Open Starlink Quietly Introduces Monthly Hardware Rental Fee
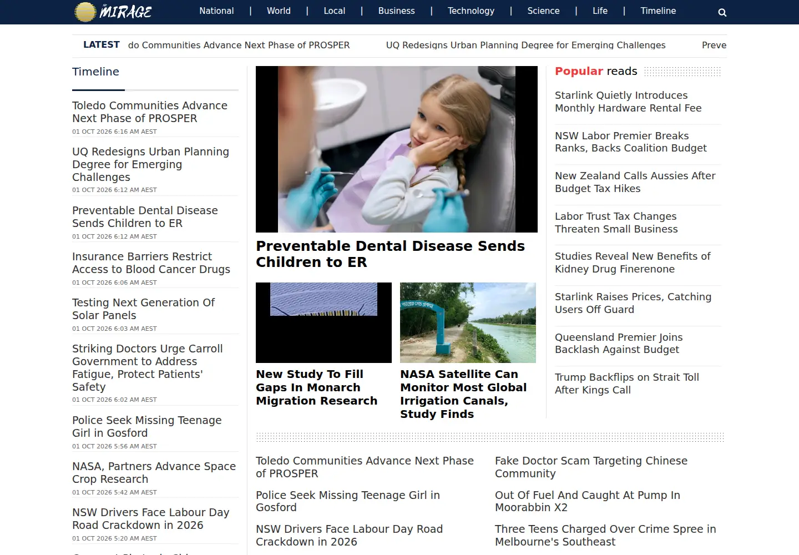The height and width of the screenshot is (555, 799). pyautogui.click(x=628, y=102)
